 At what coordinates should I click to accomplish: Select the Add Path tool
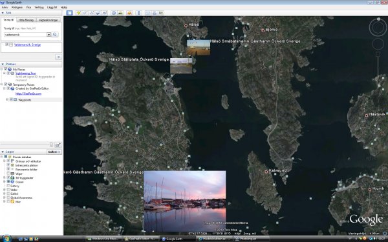[x=92, y=13]
